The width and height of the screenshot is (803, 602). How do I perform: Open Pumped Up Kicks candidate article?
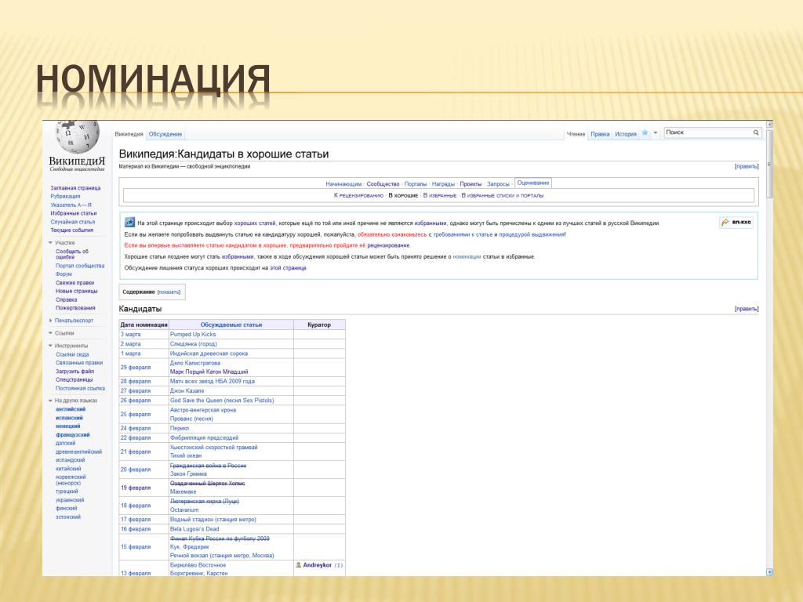point(193,334)
